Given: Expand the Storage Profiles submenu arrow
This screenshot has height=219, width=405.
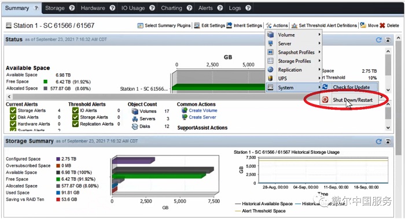Looking at the screenshot, I should click(x=319, y=61).
